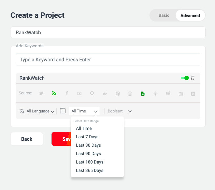Enable the YouTube video source icon
The image size is (215, 190).
(x=79, y=93)
